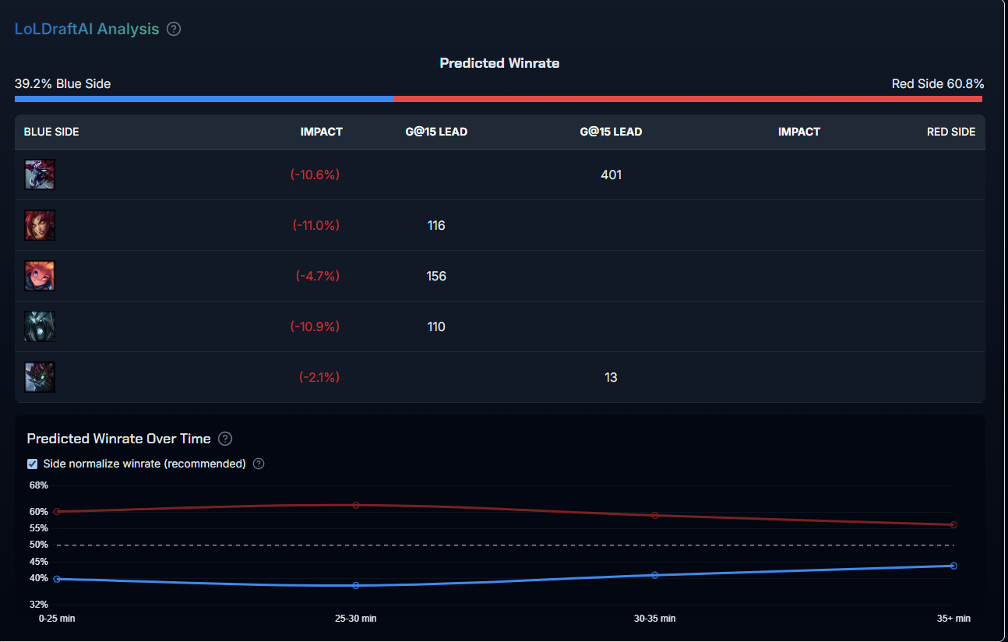This screenshot has width=1008, height=642.
Task: Select the first blue side champion portrait
Action: coord(40,175)
